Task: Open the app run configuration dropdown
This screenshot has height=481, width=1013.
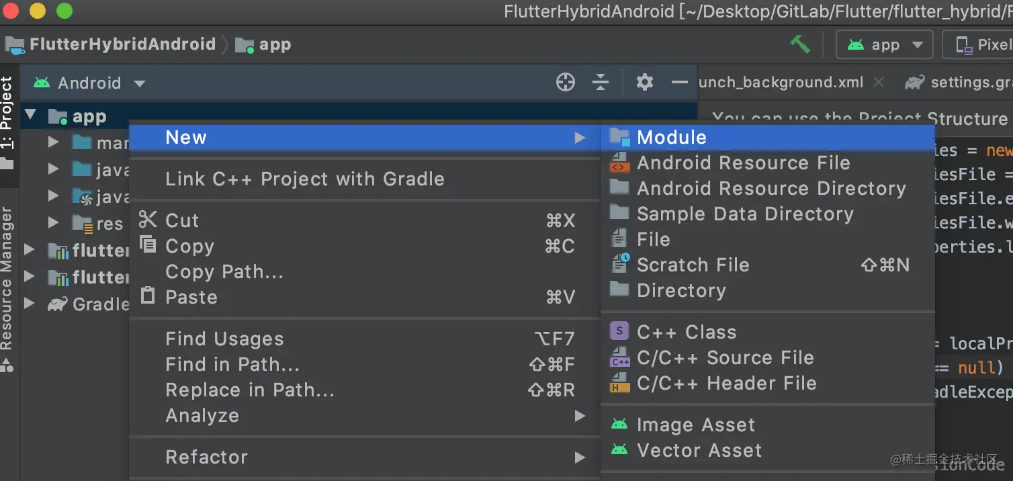Action: (x=884, y=45)
